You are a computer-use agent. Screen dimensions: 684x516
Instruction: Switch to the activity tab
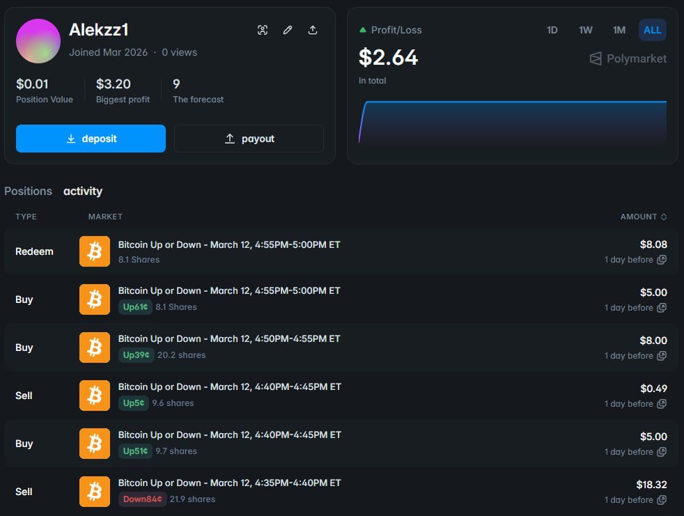[x=83, y=191]
